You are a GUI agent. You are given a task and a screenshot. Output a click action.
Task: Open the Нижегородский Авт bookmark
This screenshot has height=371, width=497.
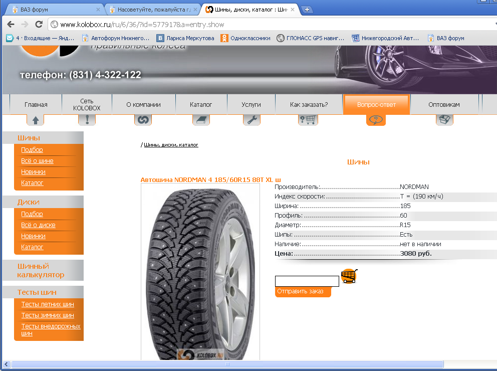tap(385, 38)
